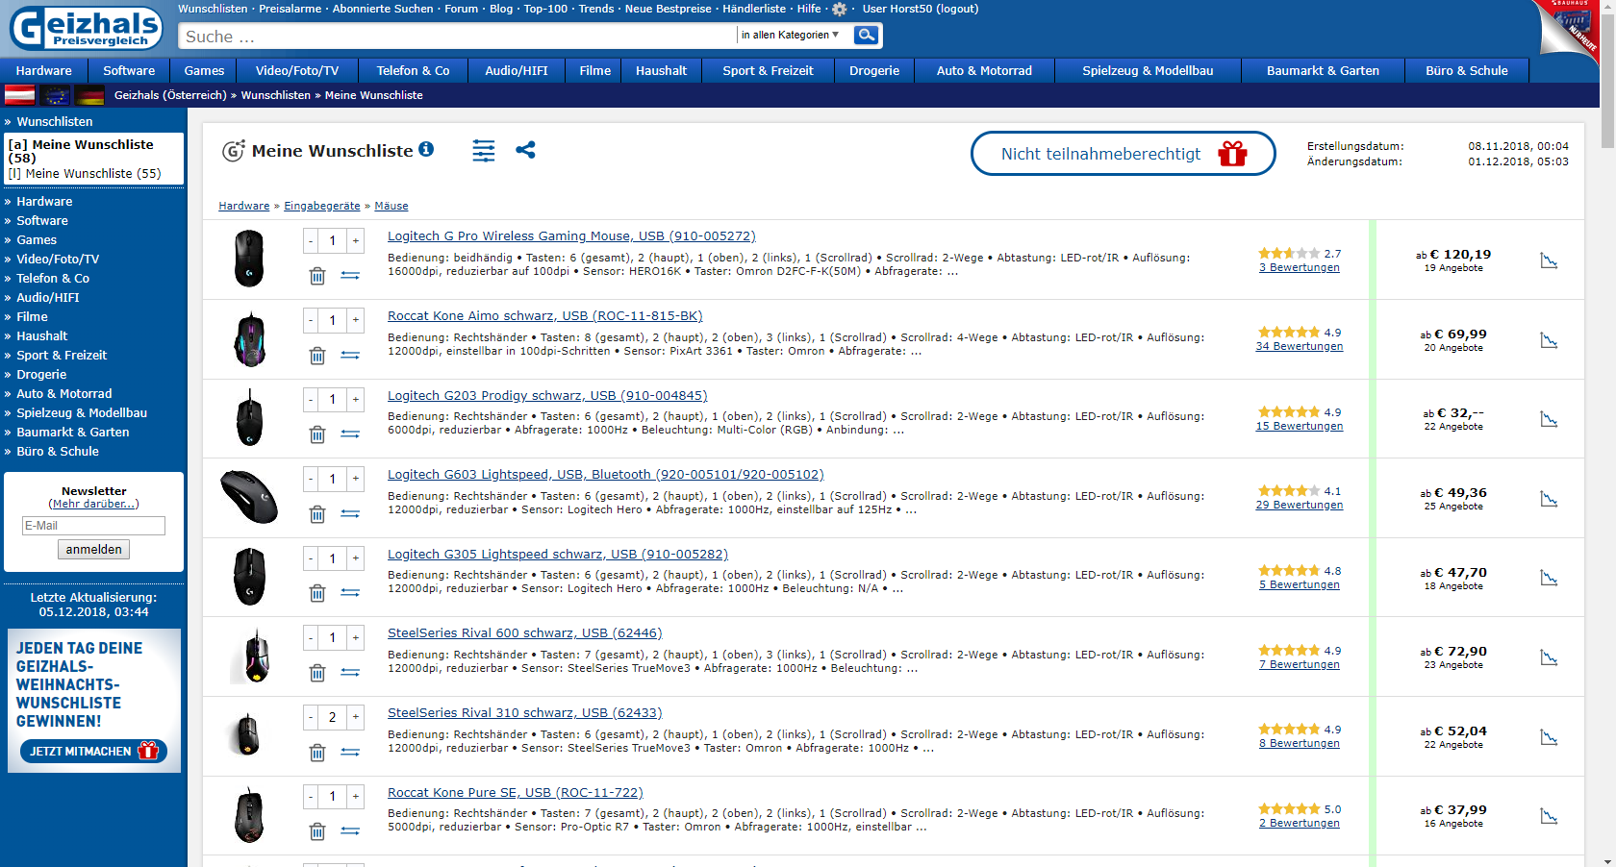The image size is (1616, 867).
Task: Click the page's vertical scrollbar
Action: 1607,433
